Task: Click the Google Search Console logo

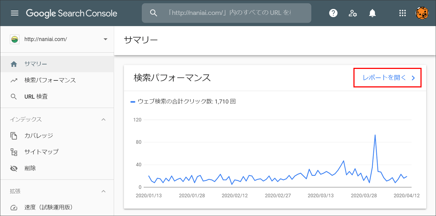Action: [71, 13]
